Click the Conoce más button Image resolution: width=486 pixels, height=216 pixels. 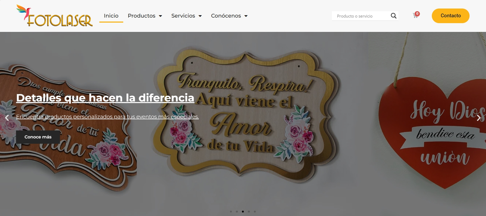(x=38, y=137)
